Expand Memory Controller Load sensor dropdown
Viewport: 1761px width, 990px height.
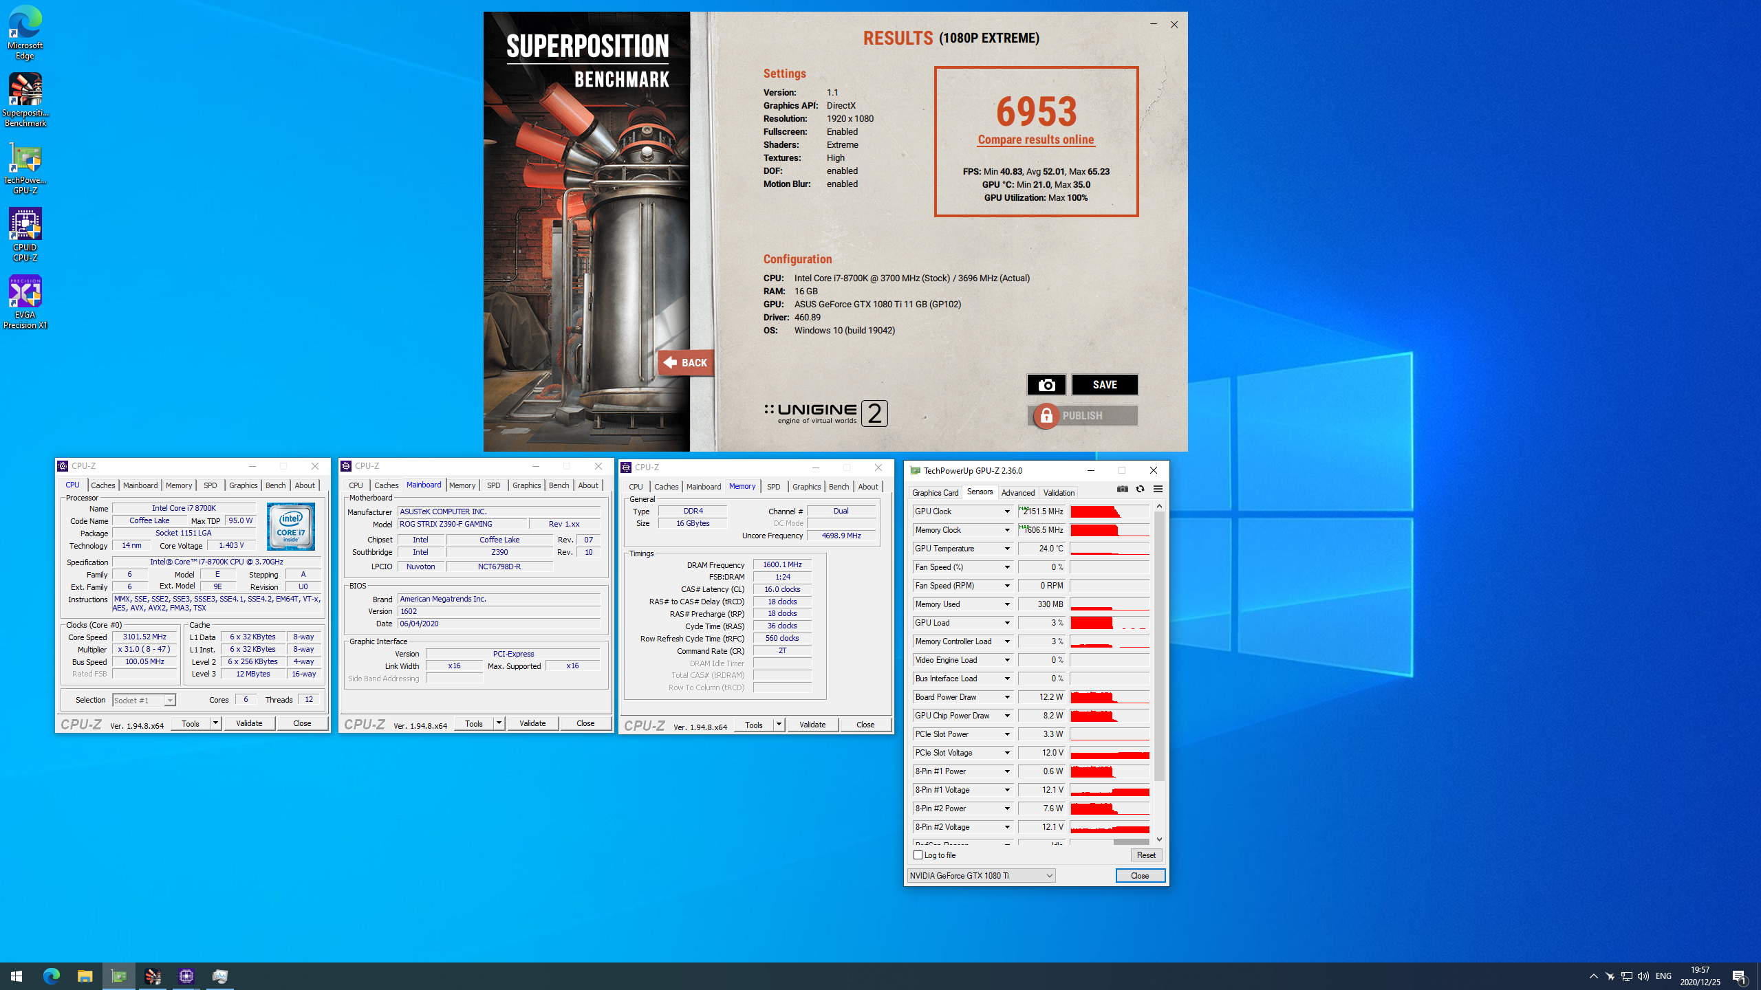pyautogui.click(x=1007, y=641)
